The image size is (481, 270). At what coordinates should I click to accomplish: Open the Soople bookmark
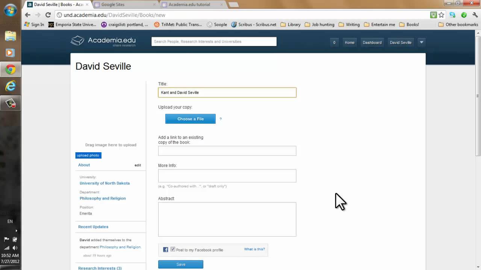click(x=217, y=24)
